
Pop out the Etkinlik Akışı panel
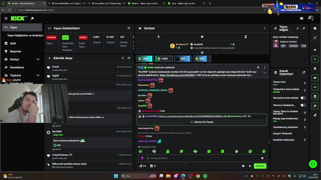(x=129, y=58)
